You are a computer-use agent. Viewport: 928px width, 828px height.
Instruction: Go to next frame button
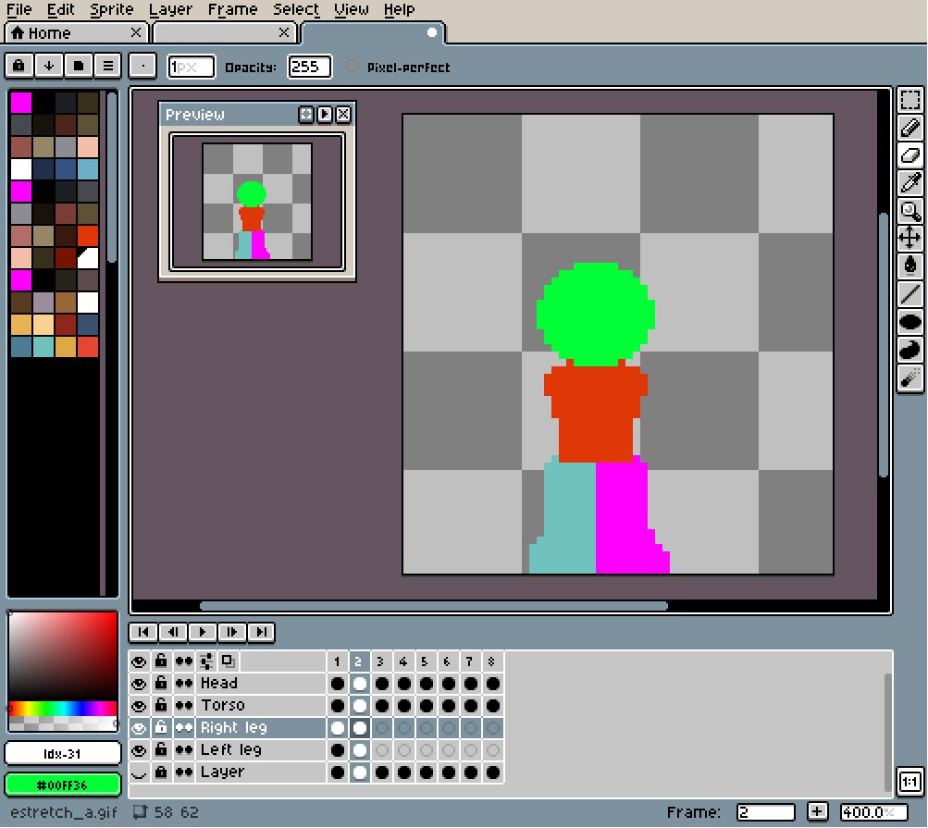pyautogui.click(x=232, y=632)
